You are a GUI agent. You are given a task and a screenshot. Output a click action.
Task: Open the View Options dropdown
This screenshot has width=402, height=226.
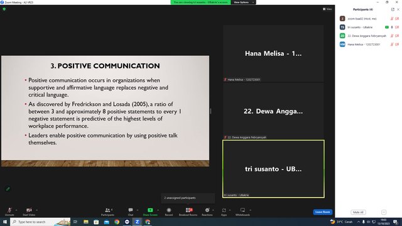pos(243,3)
